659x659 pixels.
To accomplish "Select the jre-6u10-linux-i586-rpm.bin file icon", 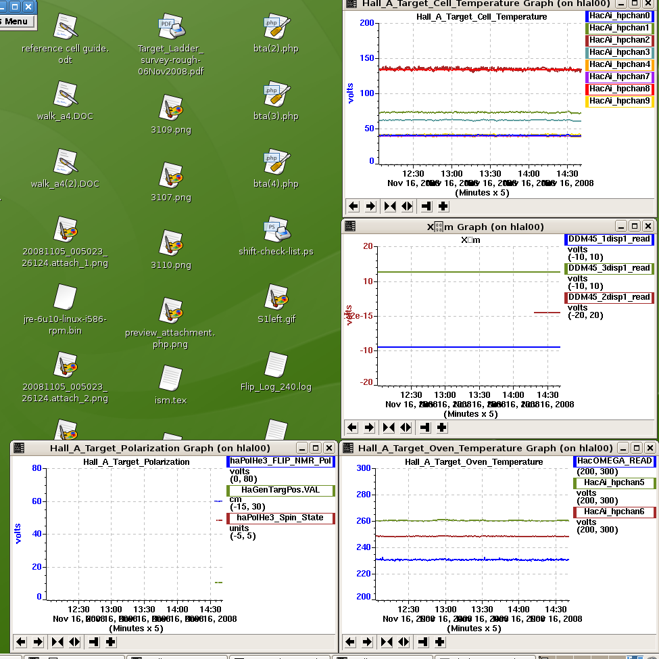I will click(66, 296).
